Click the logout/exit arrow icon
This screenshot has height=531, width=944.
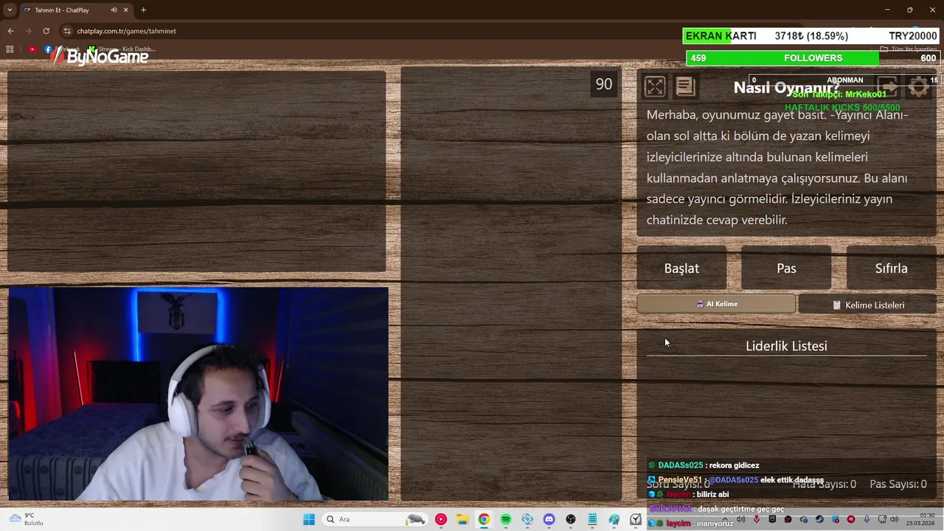tap(888, 87)
